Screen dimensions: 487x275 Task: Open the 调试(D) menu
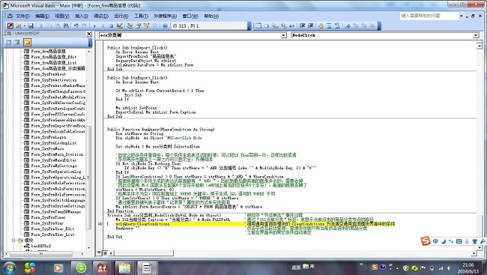(101, 16)
